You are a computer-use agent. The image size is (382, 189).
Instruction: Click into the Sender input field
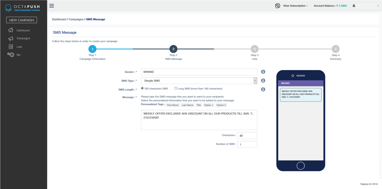[199, 72]
